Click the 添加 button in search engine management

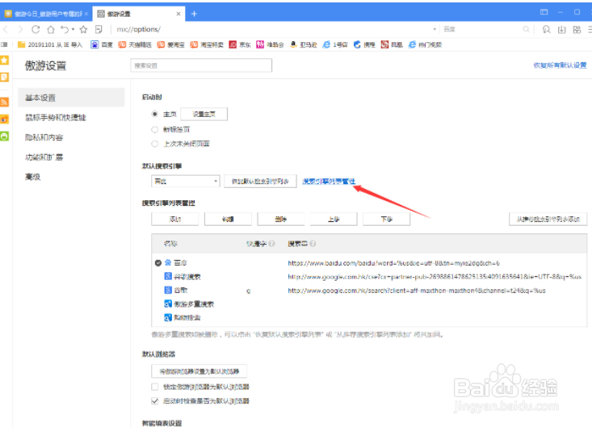pyautogui.click(x=175, y=220)
